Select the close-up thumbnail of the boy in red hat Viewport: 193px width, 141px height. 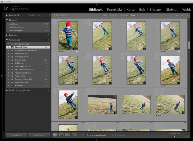pyautogui.click(x=68, y=36)
